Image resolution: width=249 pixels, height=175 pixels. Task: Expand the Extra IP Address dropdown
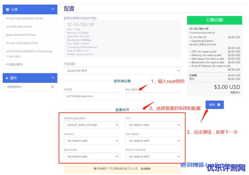tap(153, 156)
